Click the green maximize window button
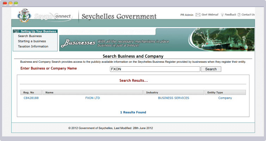The width and height of the screenshot is (266, 141). point(16,4)
